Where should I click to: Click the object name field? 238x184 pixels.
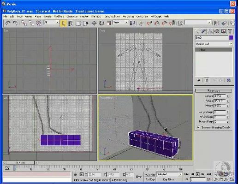(212, 38)
